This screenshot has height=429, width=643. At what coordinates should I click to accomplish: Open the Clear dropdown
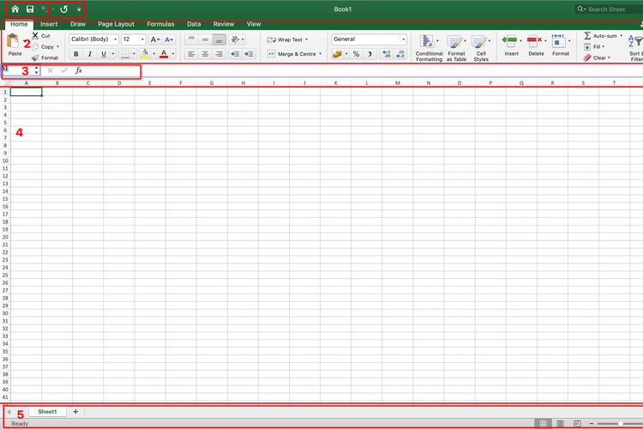click(x=598, y=57)
